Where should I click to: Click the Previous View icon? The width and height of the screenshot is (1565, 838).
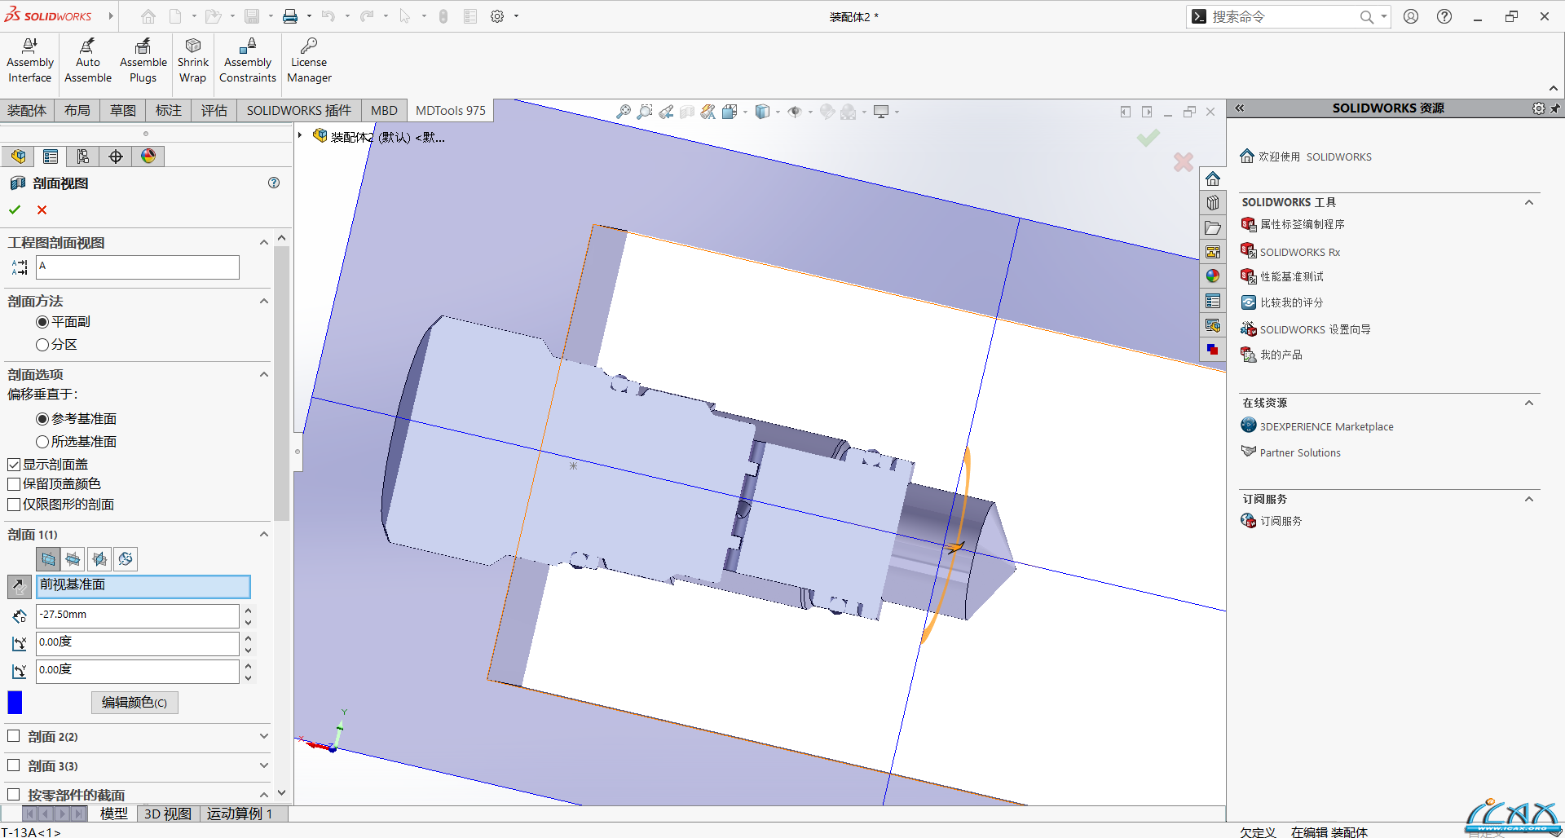click(x=666, y=112)
